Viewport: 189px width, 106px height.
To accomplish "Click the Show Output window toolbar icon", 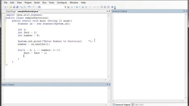I will (x=105, y=7).
